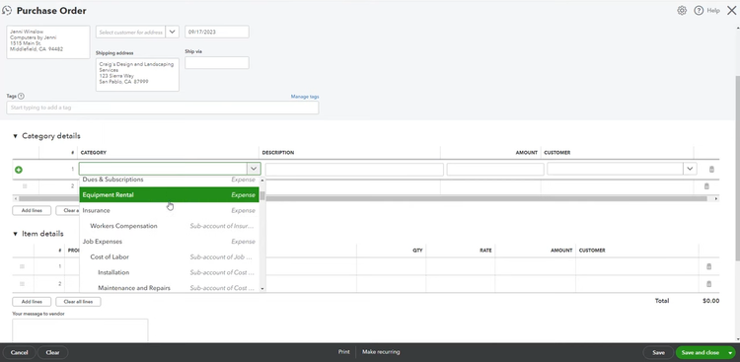Click the category list scroll down arrow
The height and width of the screenshot is (362, 740).
(x=262, y=288)
